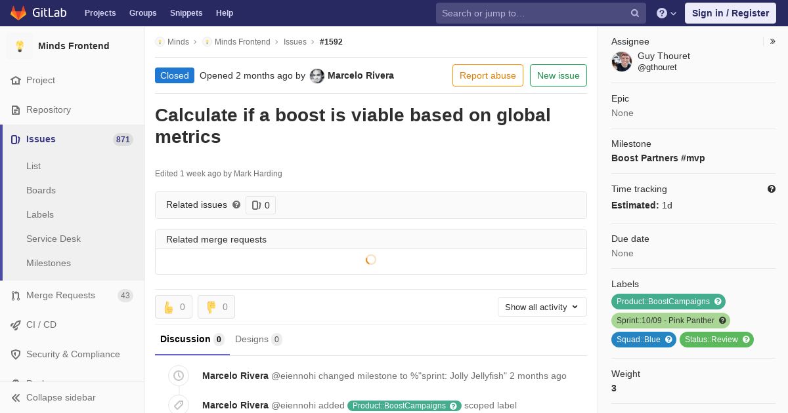Click the Search or jump to field
The height and width of the screenshot is (413, 788).
click(x=541, y=13)
